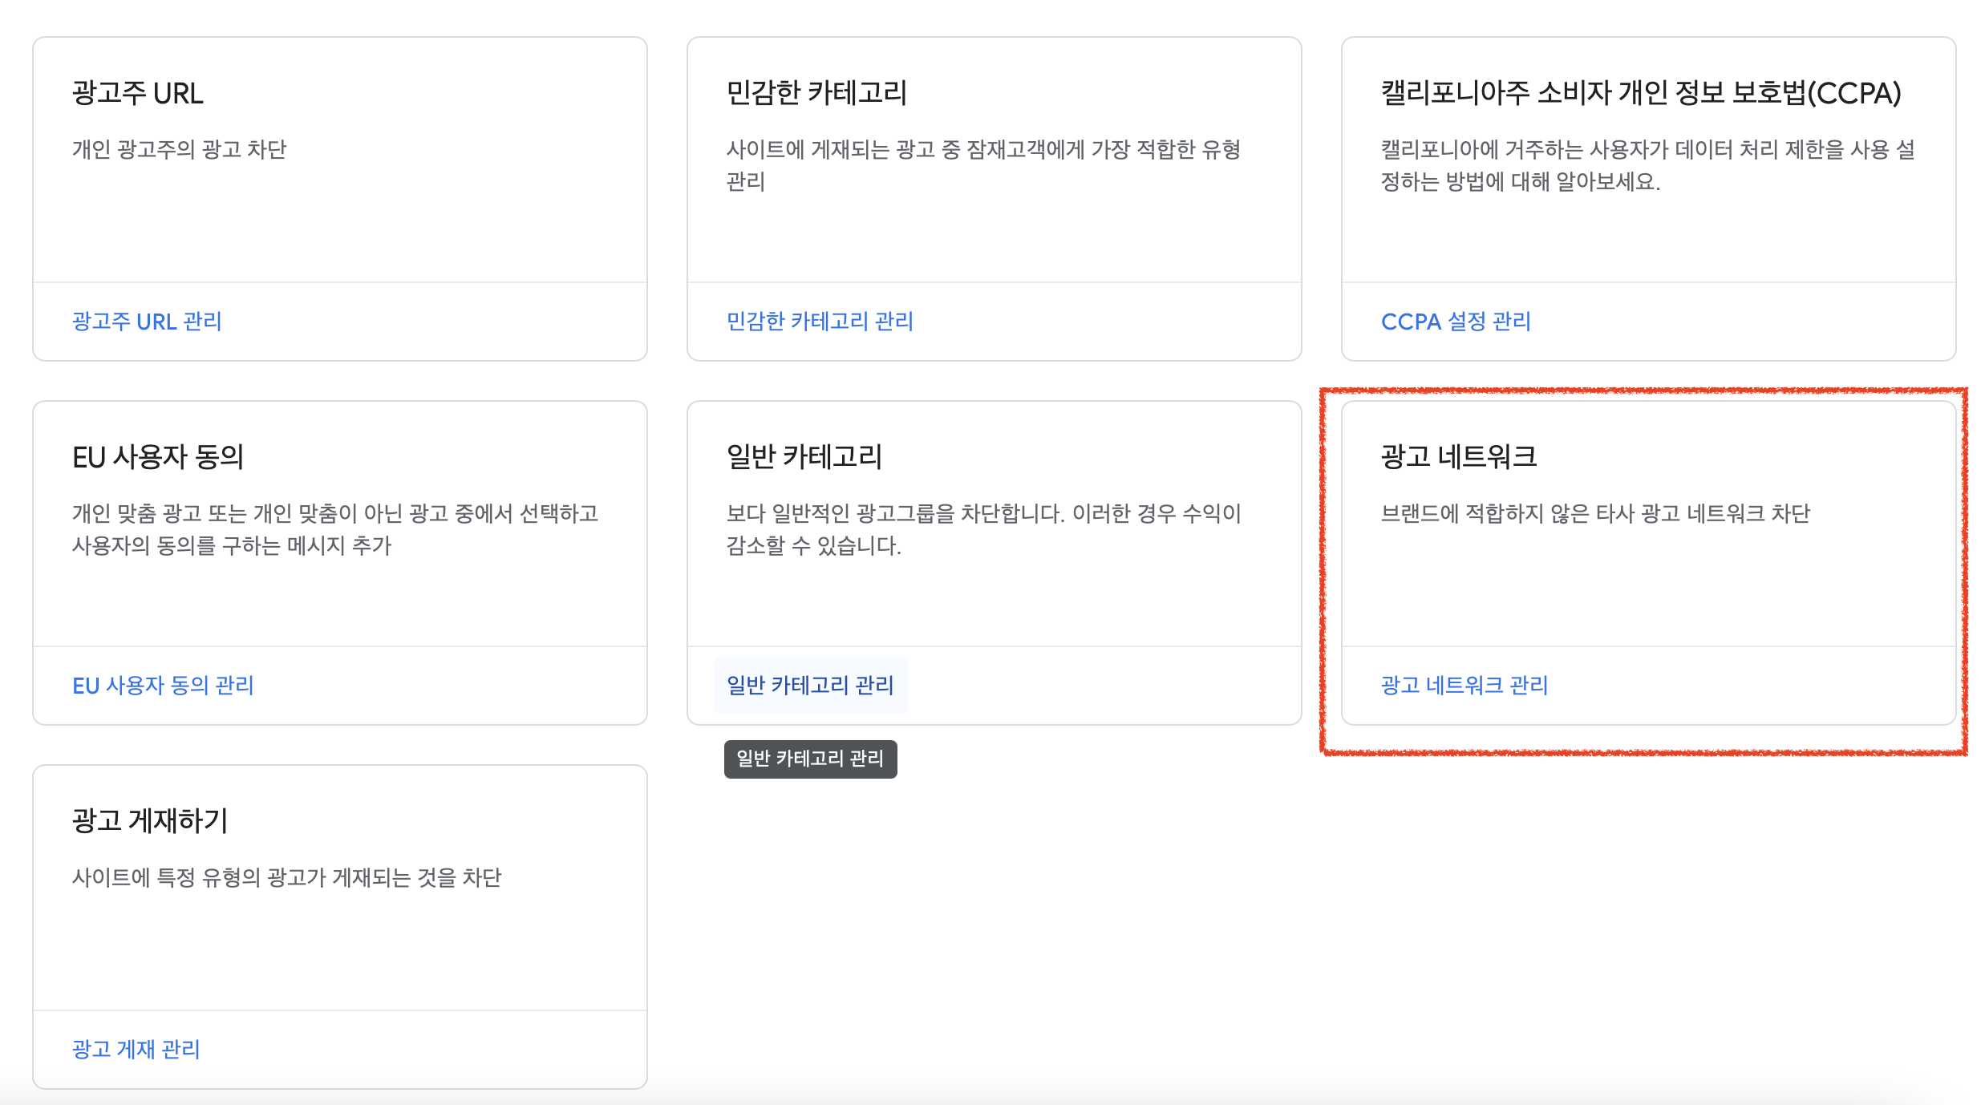Screen dimensions: 1981x1105
Task: Select the 민감한 카테고리 card title
Action: pyautogui.click(x=816, y=94)
